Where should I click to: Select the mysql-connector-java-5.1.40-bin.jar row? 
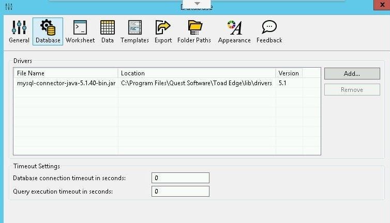[x=167, y=83]
